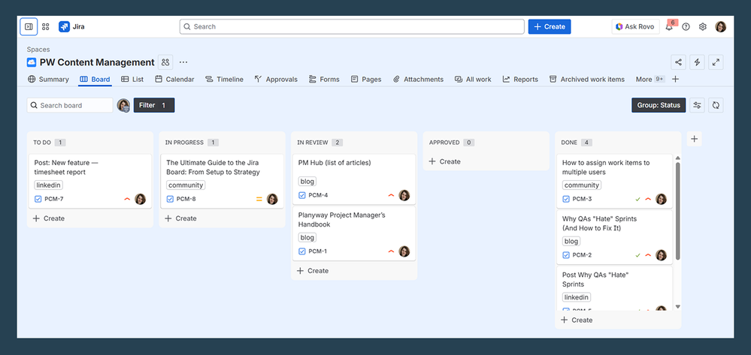Open the help question mark icon
The image size is (751, 355).
tap(686, 27)
